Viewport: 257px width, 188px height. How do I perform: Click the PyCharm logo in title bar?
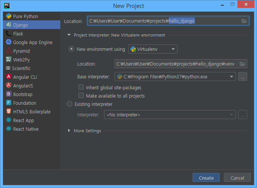[x=7, y=5]
